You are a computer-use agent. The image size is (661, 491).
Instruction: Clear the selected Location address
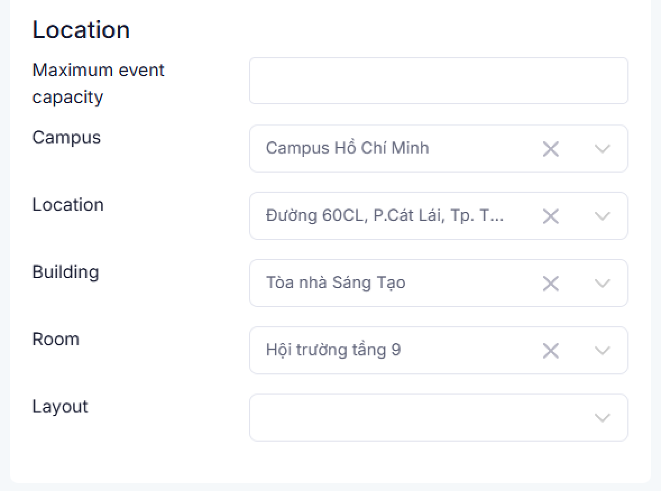point(550,216)
